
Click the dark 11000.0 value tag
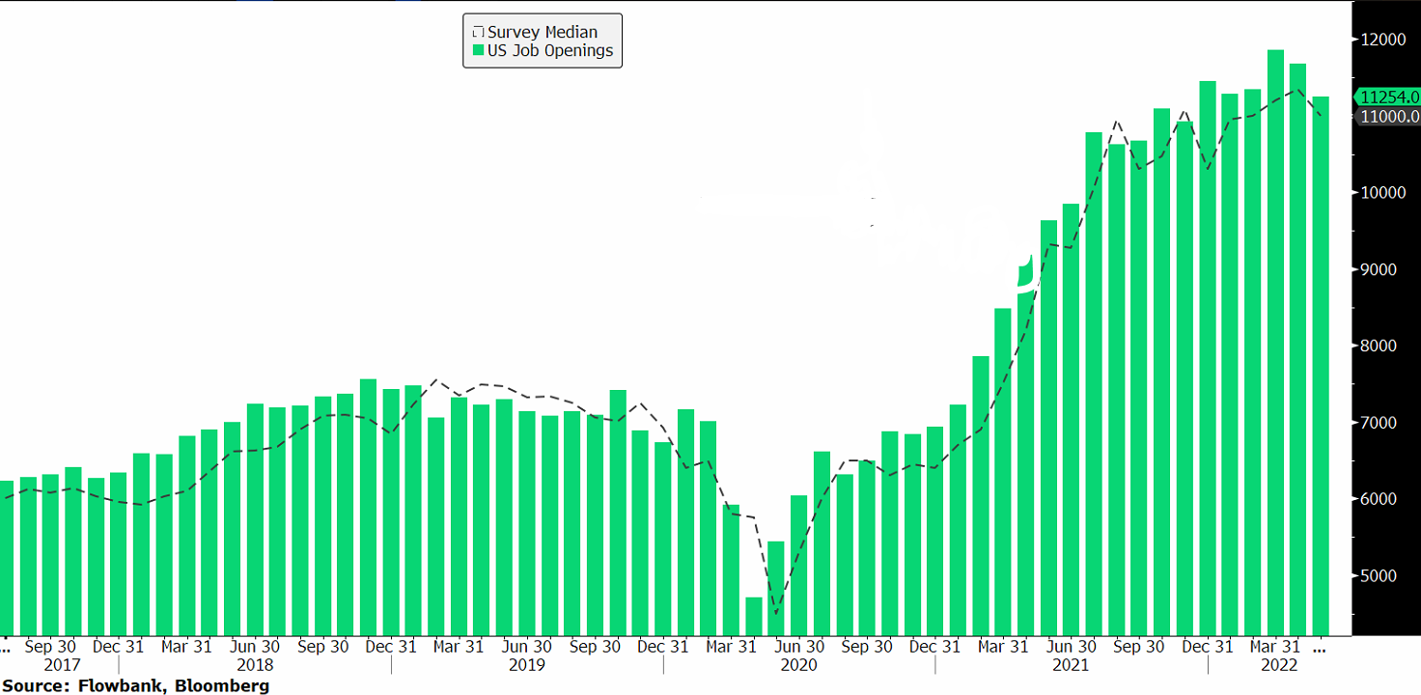coord(1388,116)
